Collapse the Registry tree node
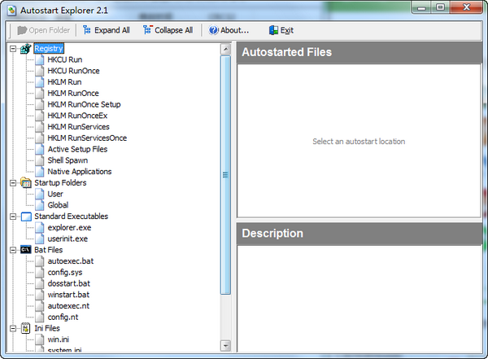 13,49
